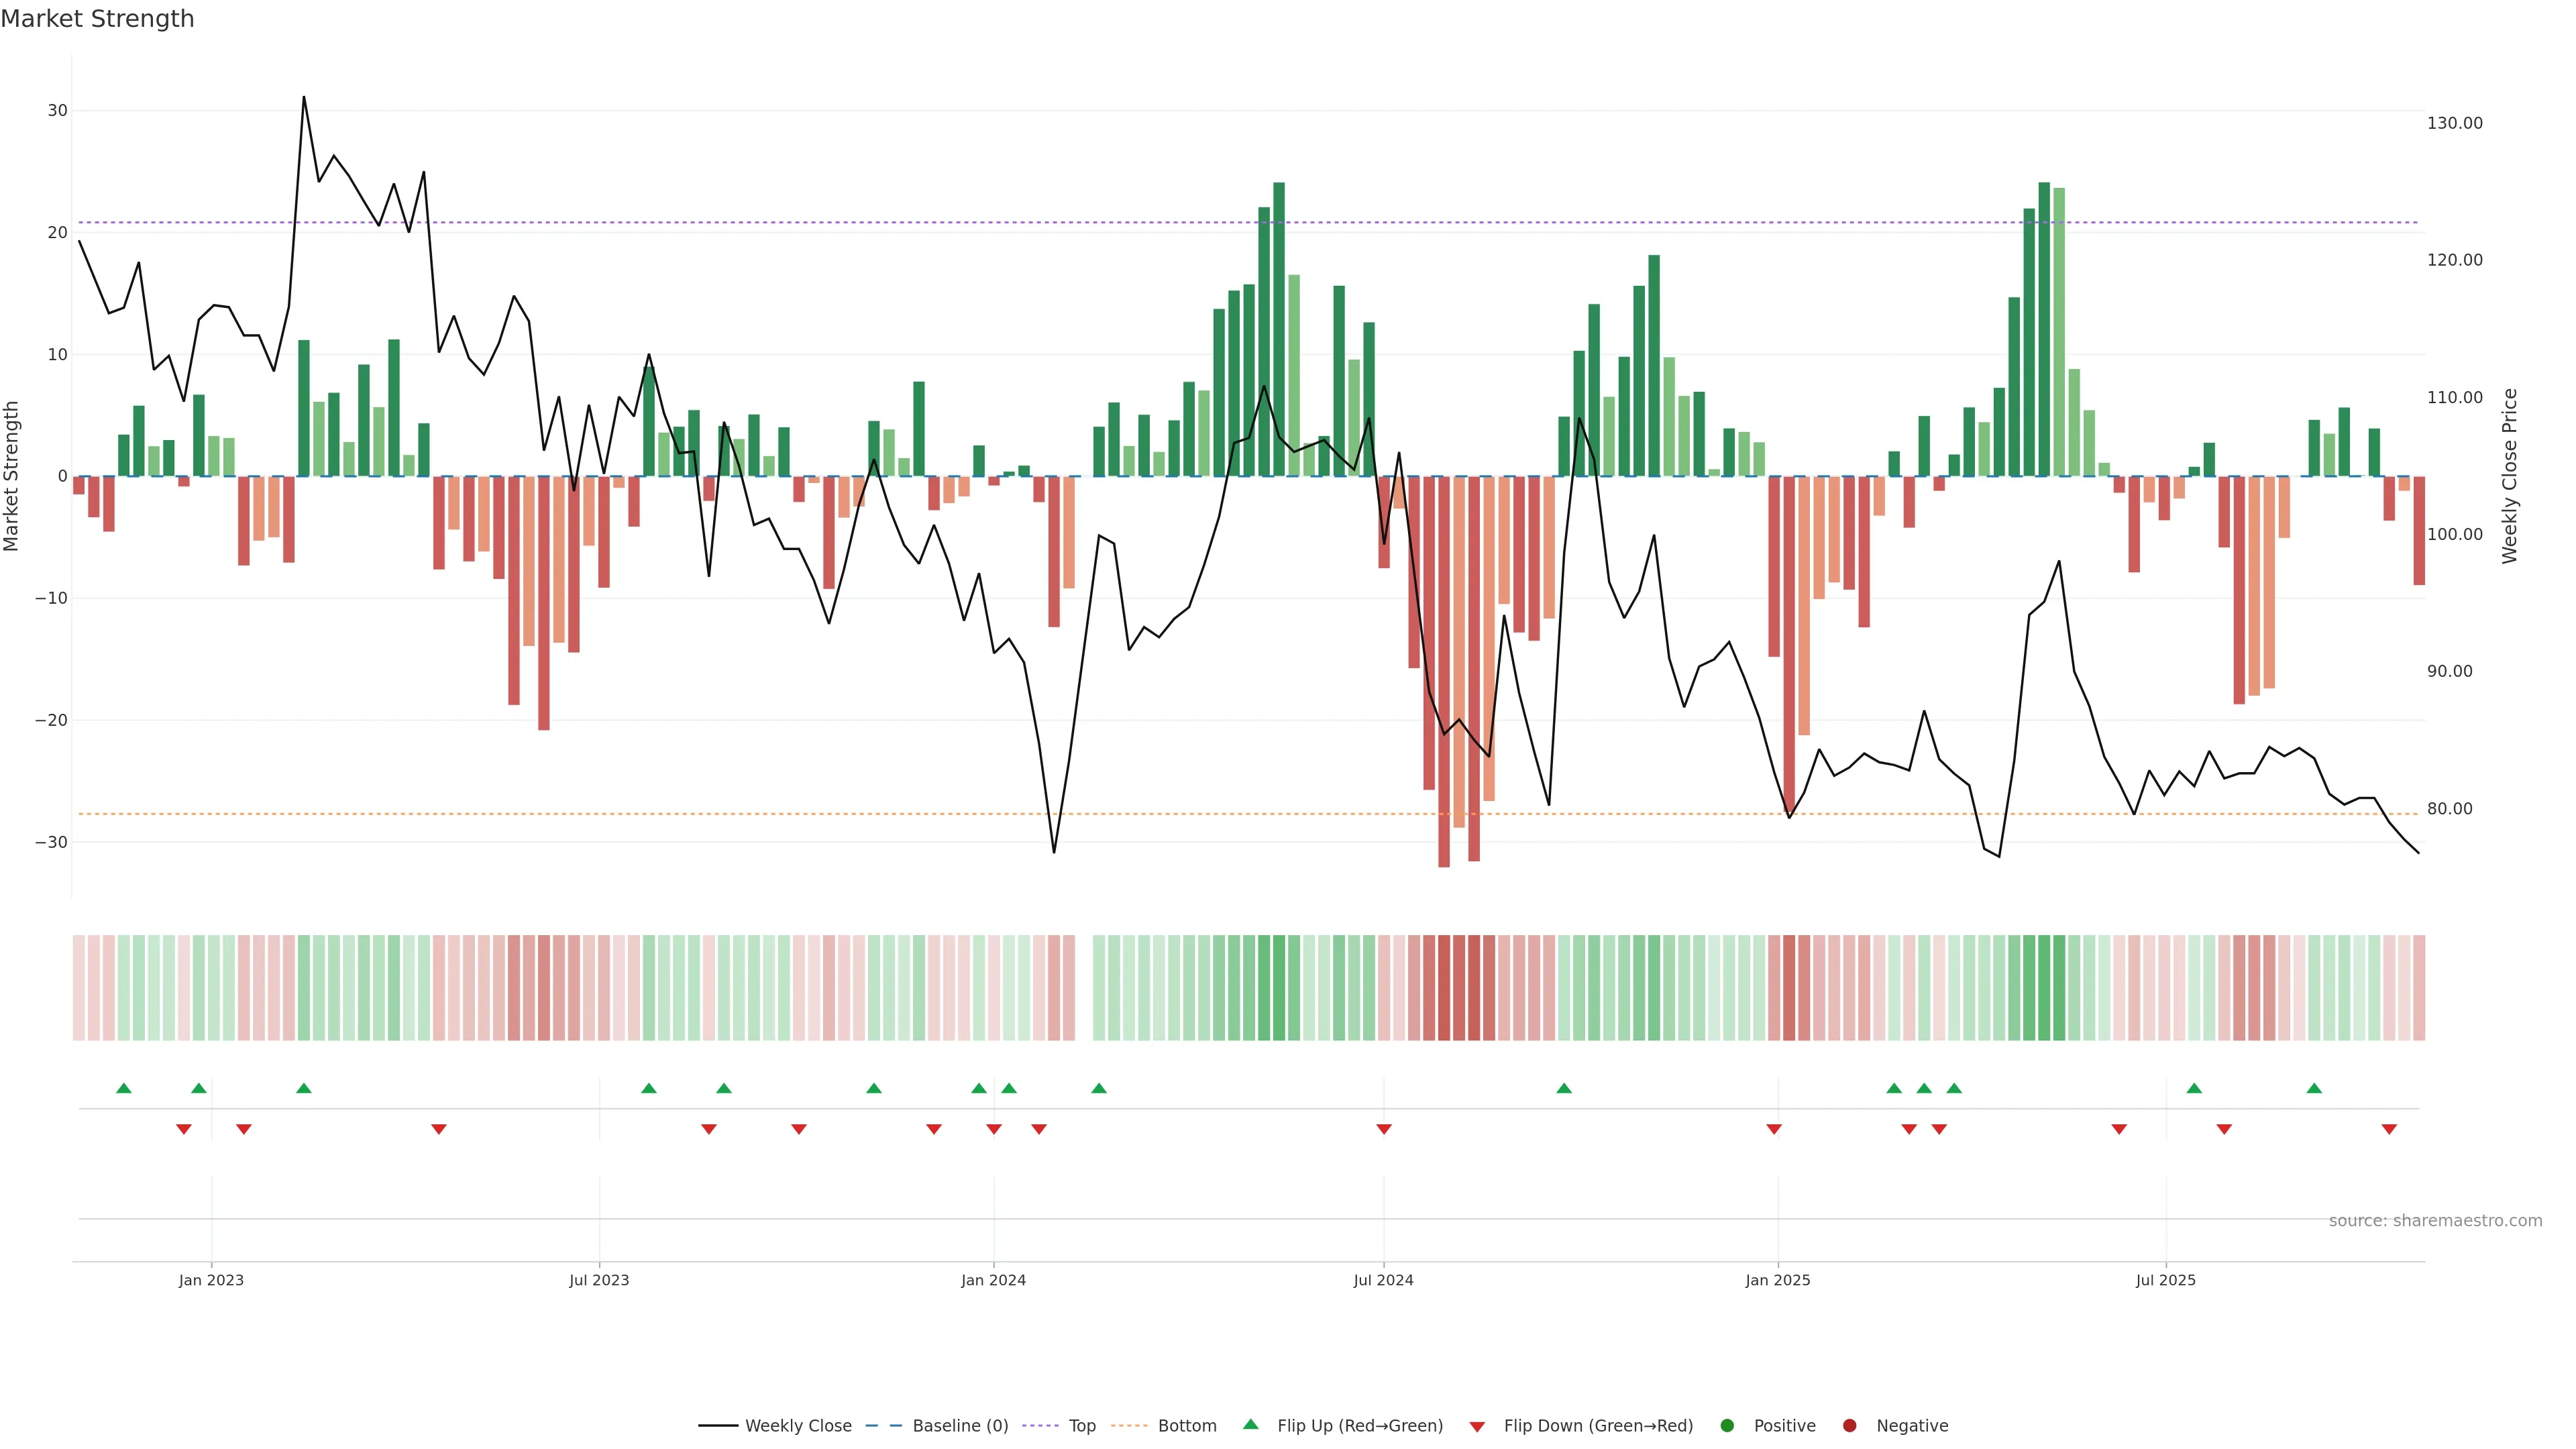
Task: Click the Jan 2024 axis label
Action: point(993,1280)
